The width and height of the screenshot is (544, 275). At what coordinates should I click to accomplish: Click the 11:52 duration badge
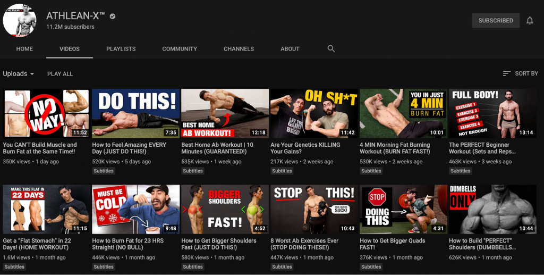click(x=80, y=132)
